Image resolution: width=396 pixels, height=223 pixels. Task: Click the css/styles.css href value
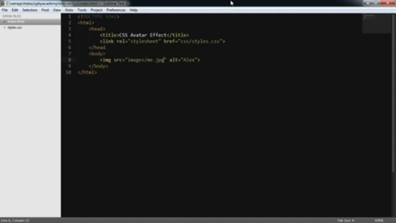[x=200, y=41]
